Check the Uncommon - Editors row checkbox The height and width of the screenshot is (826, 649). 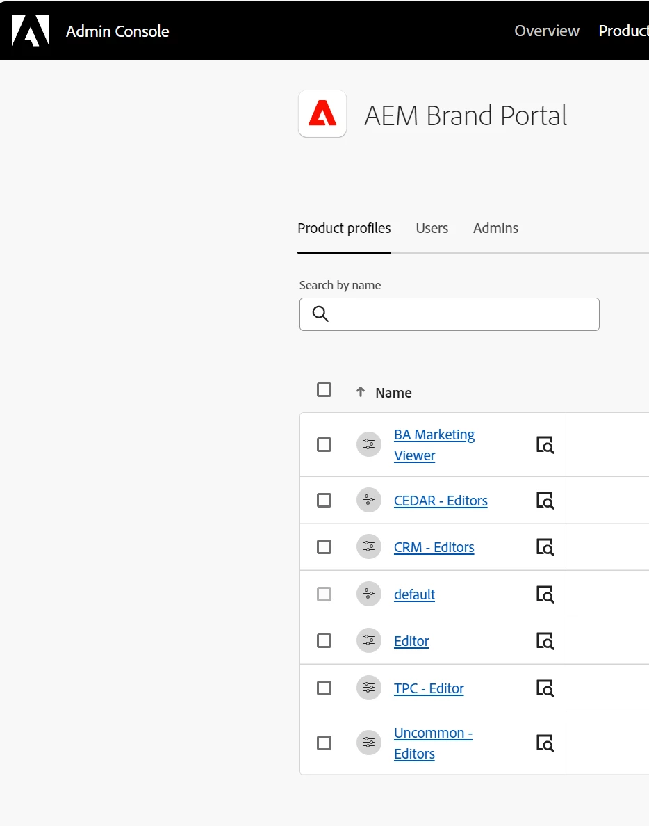(x=324, y=743)
